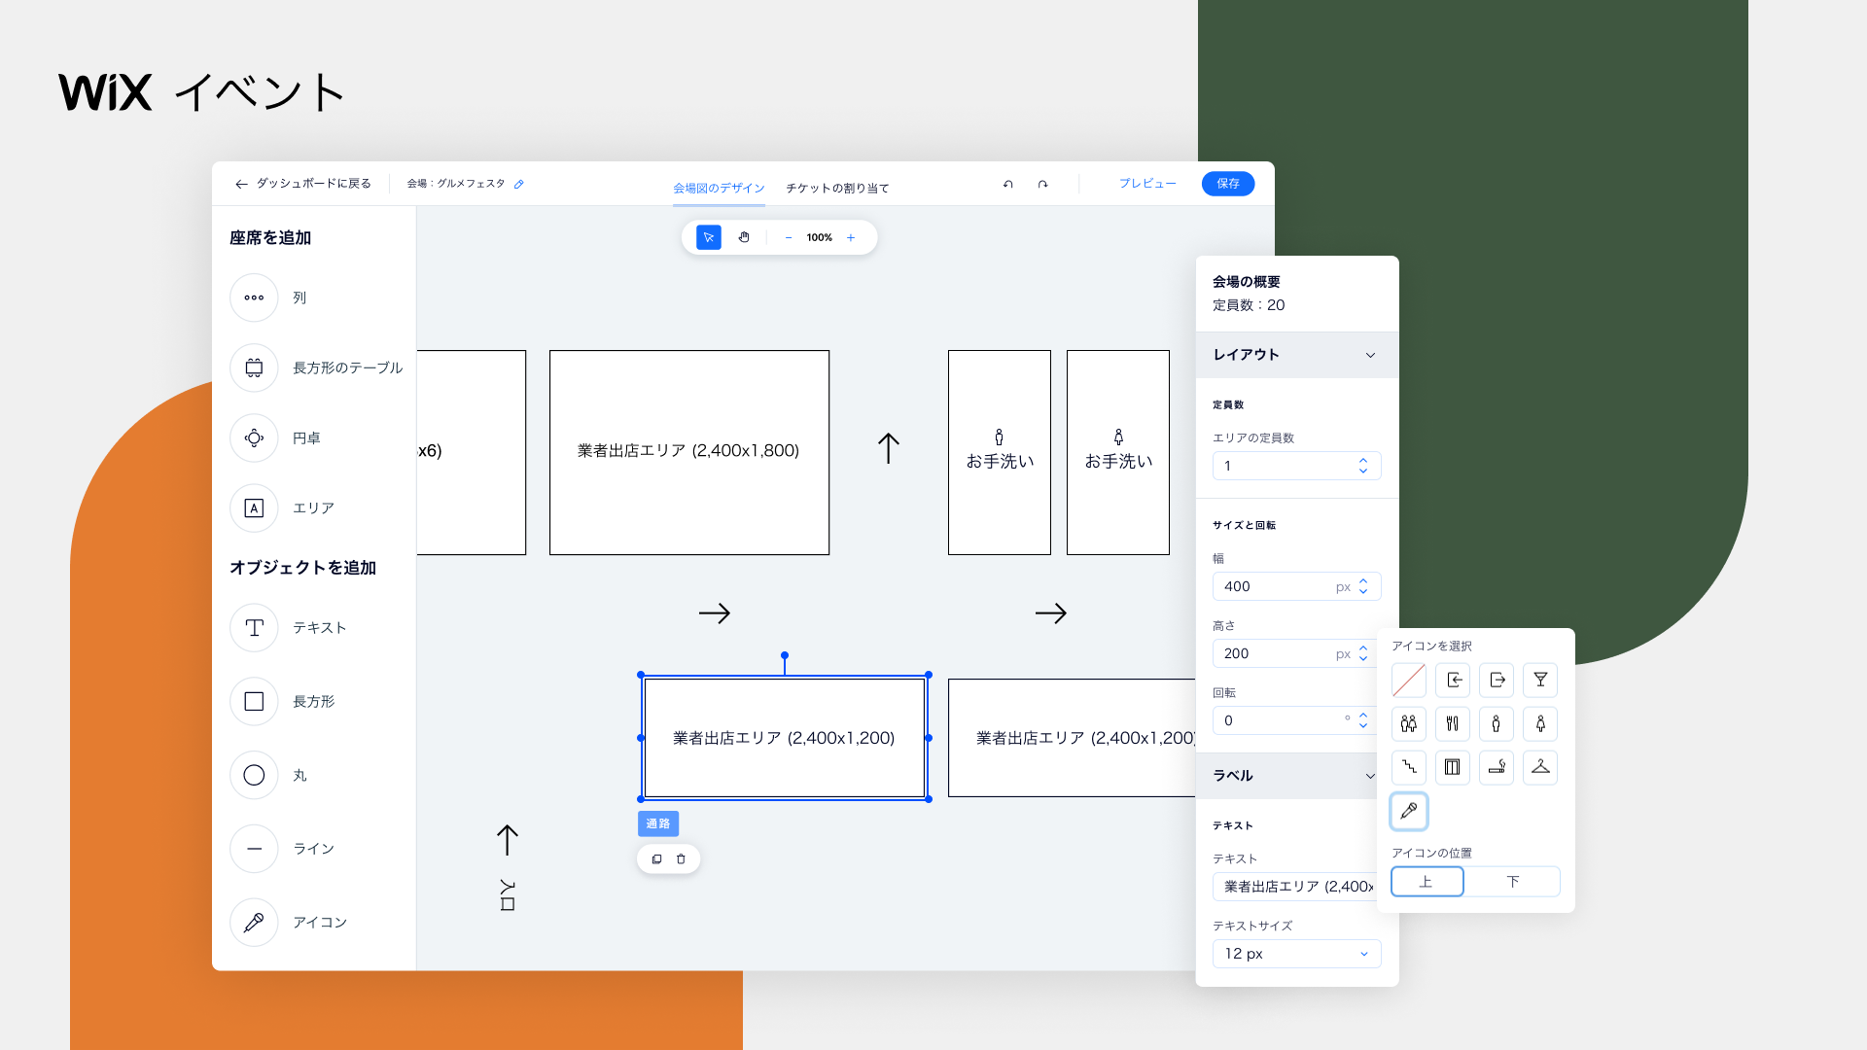Click the undo arrow icon

click(1008, 184)
